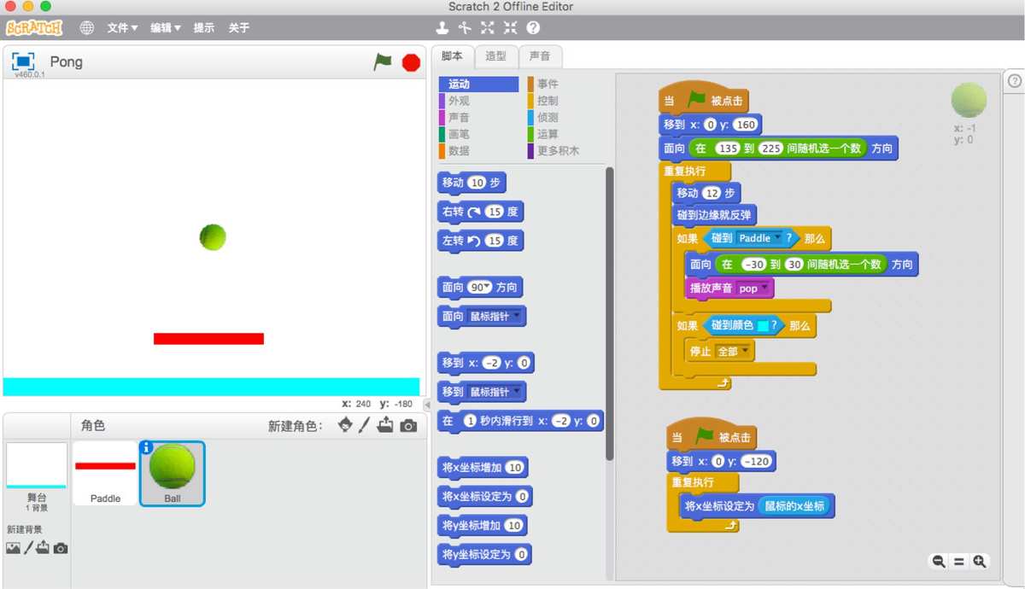Viewport: 1025px width, 589px height.
Task: Show the Ball sprite info panel
Action: click(x=146, y=447)
